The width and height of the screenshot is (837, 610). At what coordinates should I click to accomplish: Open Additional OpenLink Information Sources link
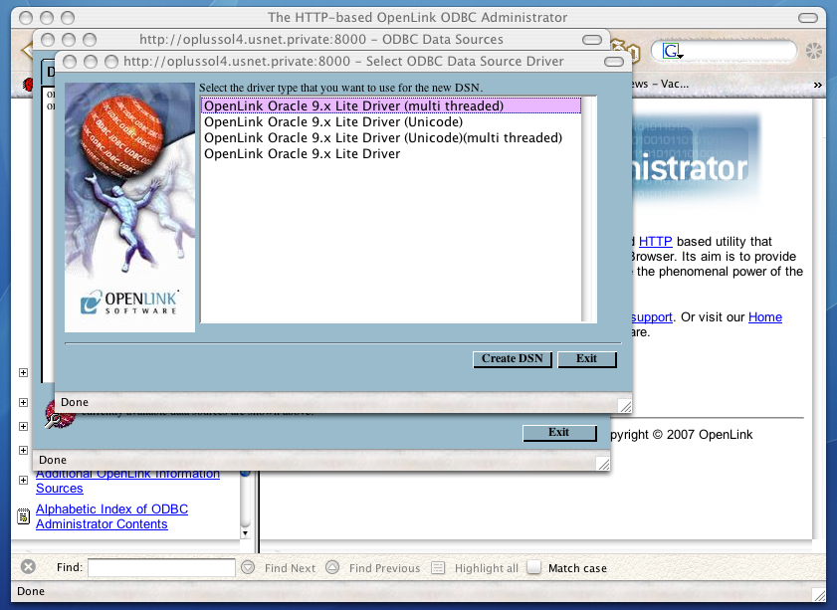coord(127,481)
